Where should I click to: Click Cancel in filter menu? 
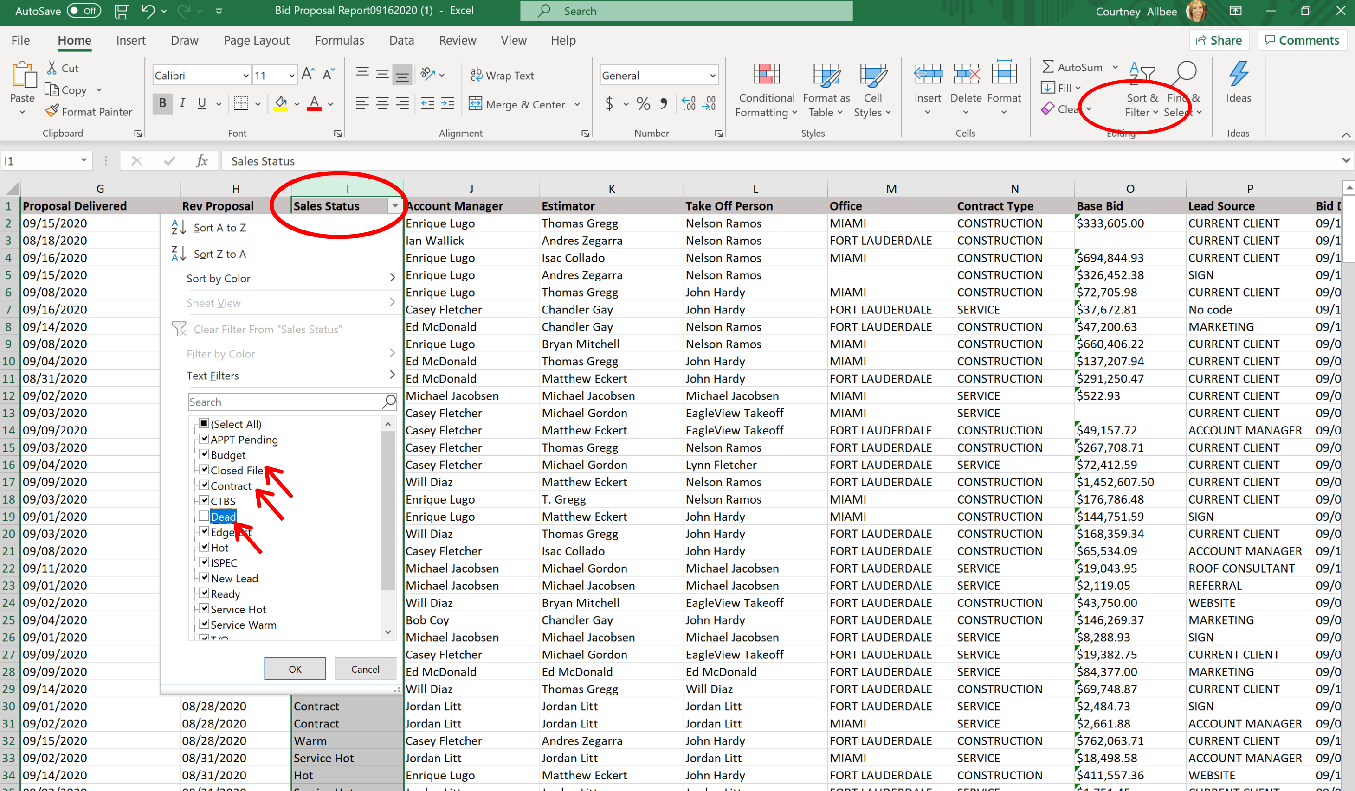pyautogui.click(x=365, y=669)
